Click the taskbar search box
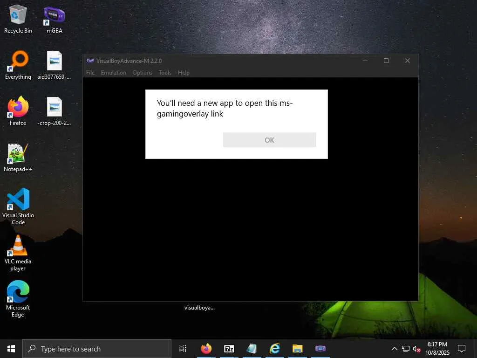The height and width of the screenshot is (358, 477). pyautogui.click(x=97, y=349)
